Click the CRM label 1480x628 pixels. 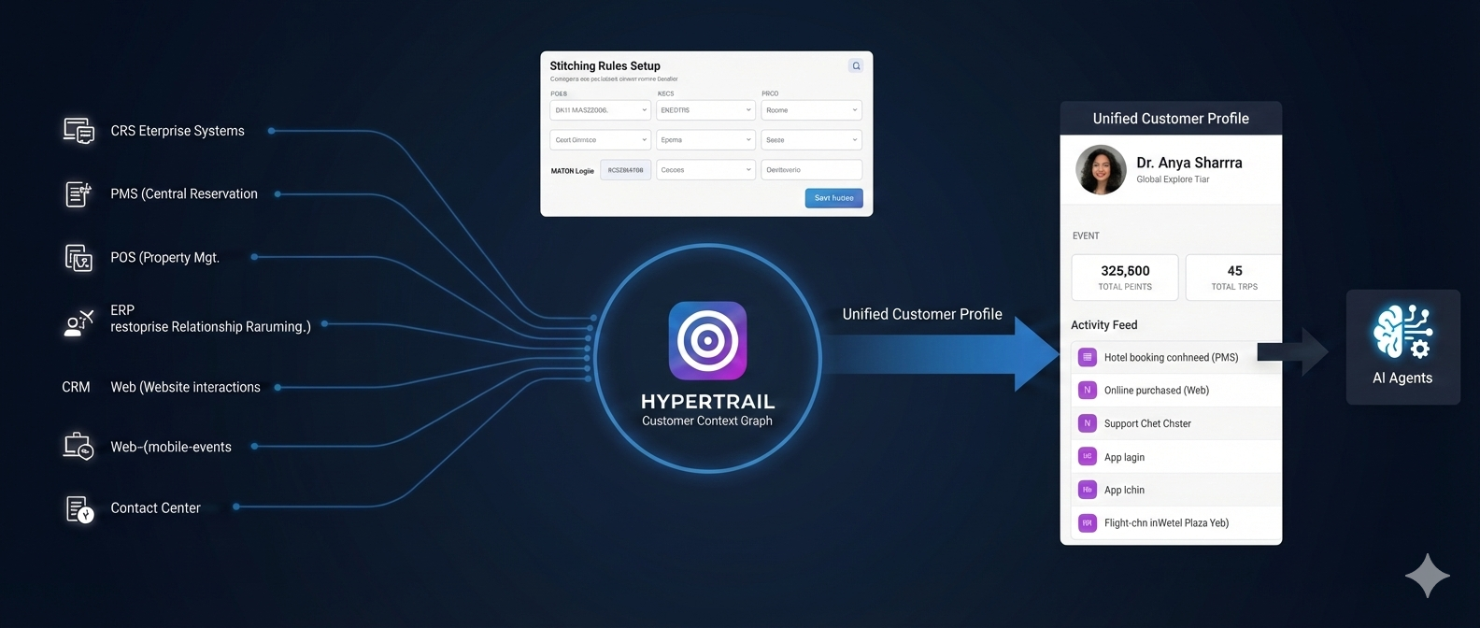[76, 387]
